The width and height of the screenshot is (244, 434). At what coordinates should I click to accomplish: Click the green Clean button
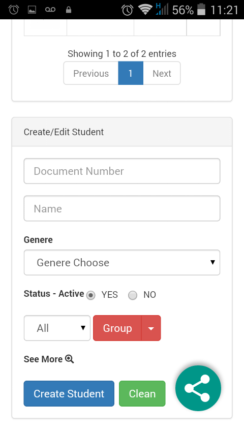[x=142, y=393]
